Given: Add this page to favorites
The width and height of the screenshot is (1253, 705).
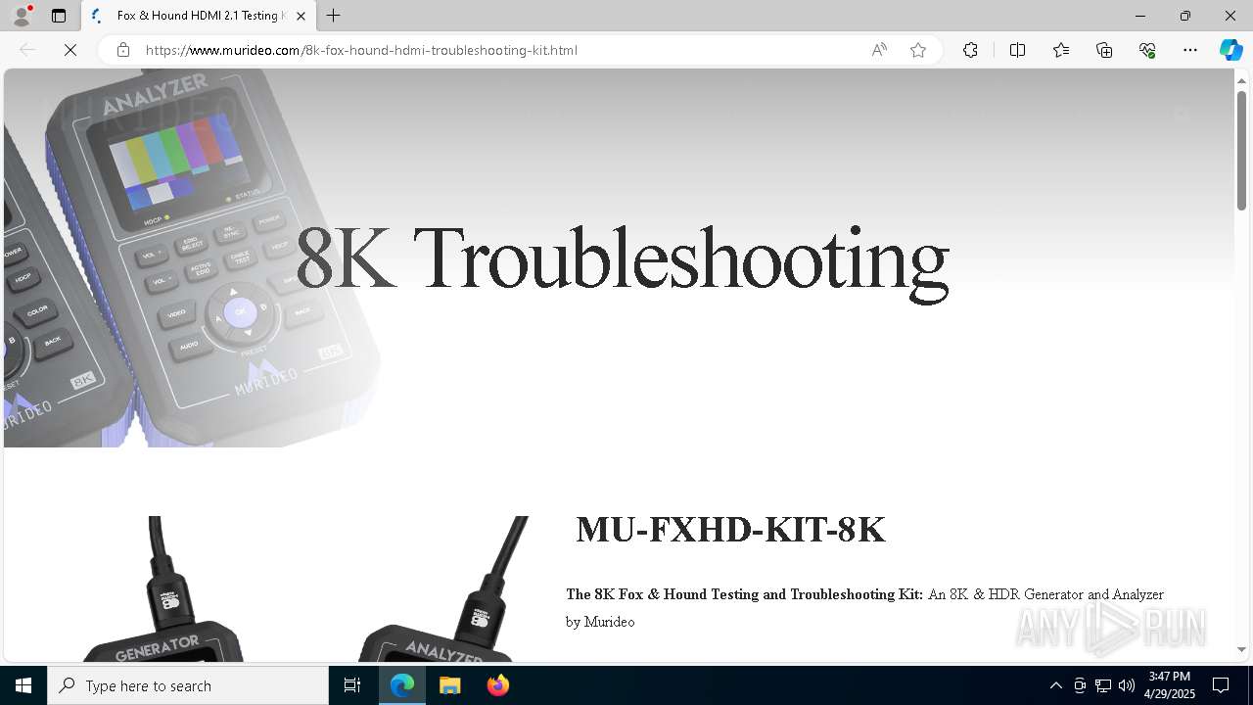Looking at the screenshot, I should (918, 50).
